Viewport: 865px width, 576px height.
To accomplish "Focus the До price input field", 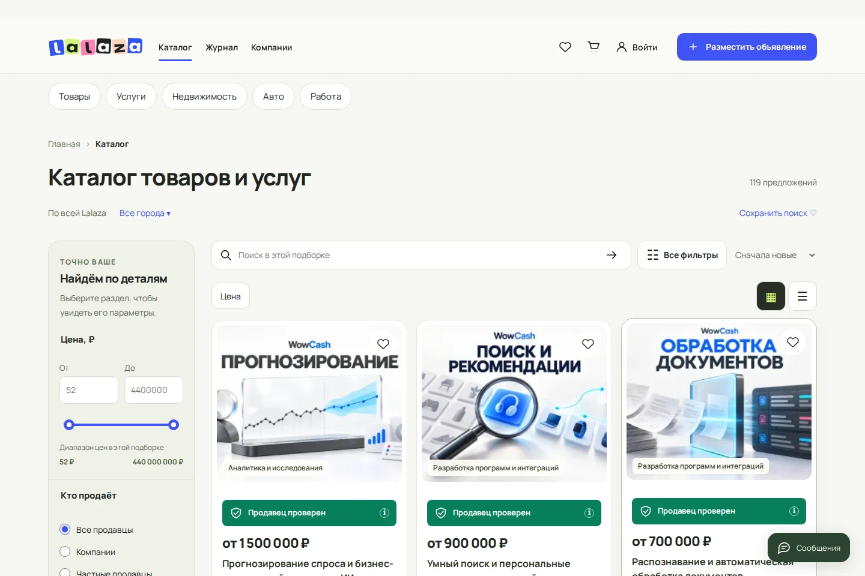I will tap(154, 390).
